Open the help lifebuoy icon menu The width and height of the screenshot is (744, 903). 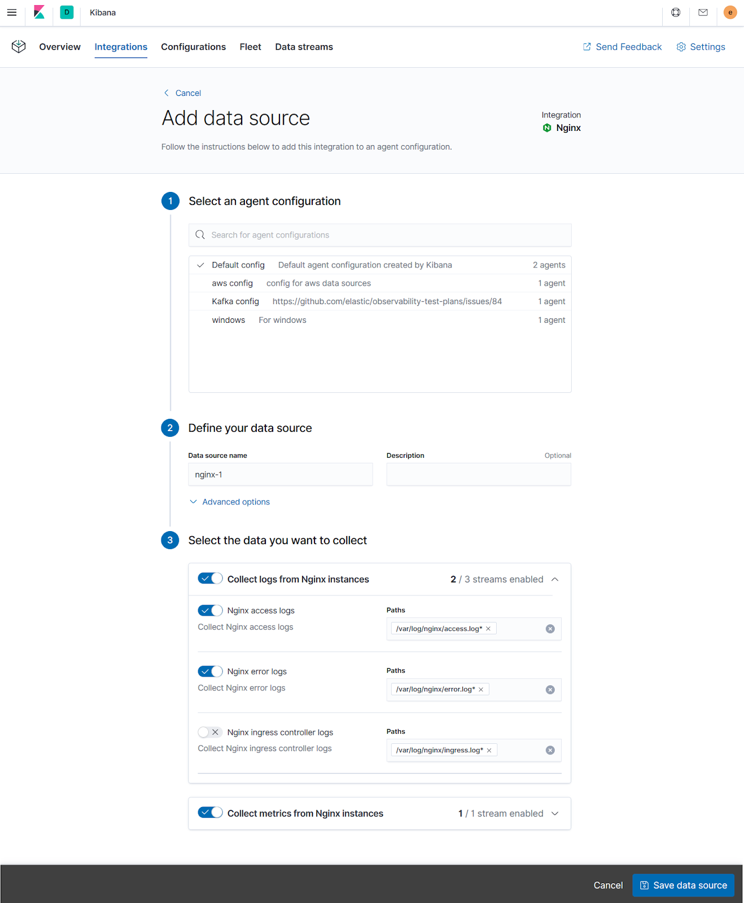(676, 12)
